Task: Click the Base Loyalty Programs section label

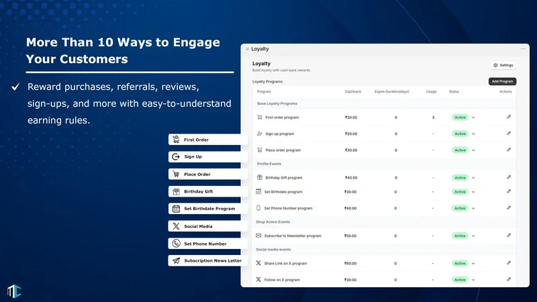Action: [x=277, y=103]
